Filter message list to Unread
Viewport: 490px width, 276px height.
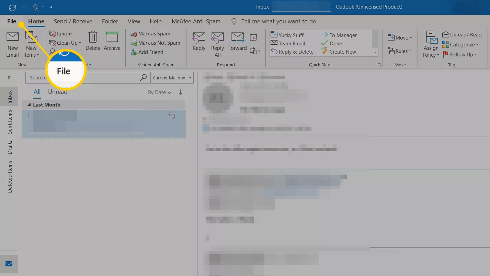pyautogui.click(x=58, y=92)
